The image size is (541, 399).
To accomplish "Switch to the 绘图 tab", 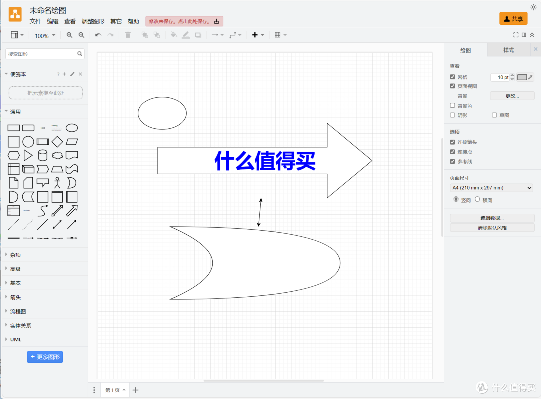I will [x=465, y=50].
